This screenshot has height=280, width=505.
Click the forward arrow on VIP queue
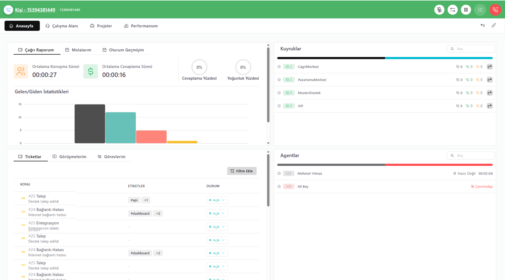(490, 106)
